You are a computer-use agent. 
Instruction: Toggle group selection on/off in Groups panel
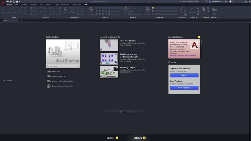[185, 14]
